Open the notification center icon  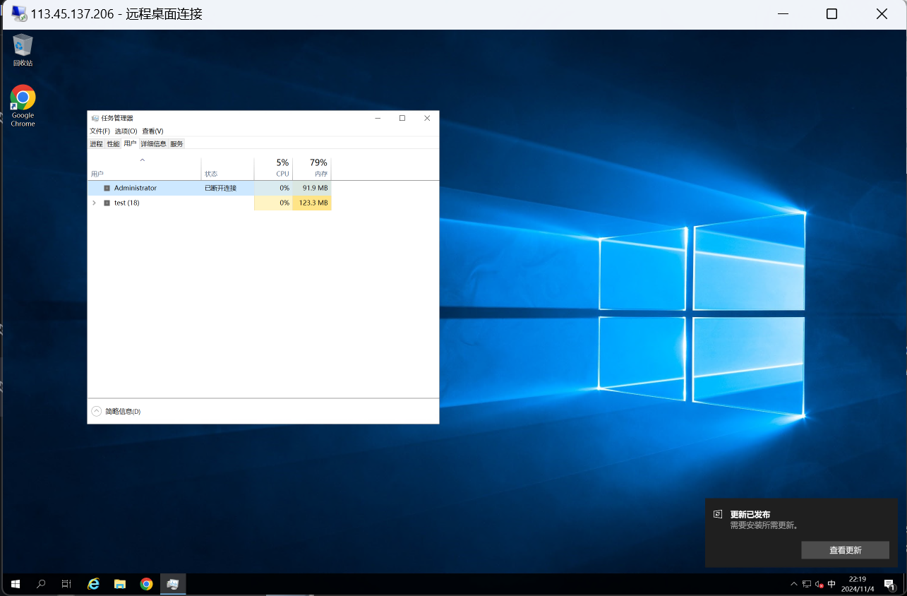point(889,584)
